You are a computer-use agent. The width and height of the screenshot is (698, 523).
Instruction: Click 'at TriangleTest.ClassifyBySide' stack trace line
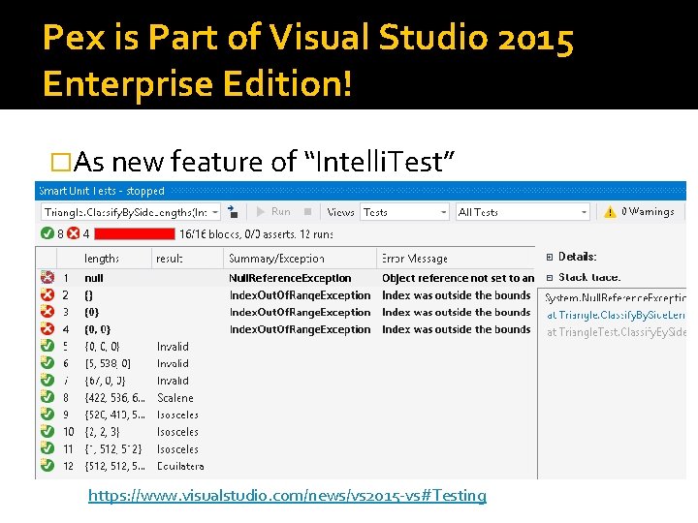tap(617, 332)
